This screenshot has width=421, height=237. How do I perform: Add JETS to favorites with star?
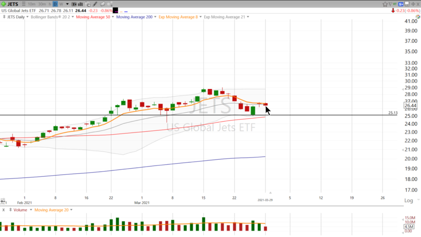pos(385,4)
